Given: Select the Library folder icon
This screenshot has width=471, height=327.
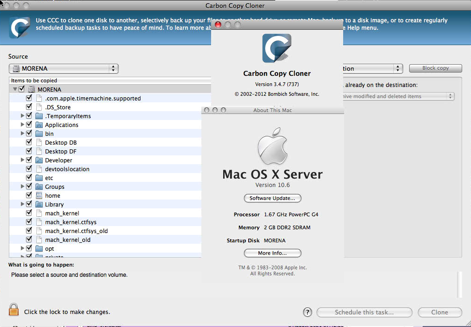Looking at the screenshot, I should click(39, 204).
